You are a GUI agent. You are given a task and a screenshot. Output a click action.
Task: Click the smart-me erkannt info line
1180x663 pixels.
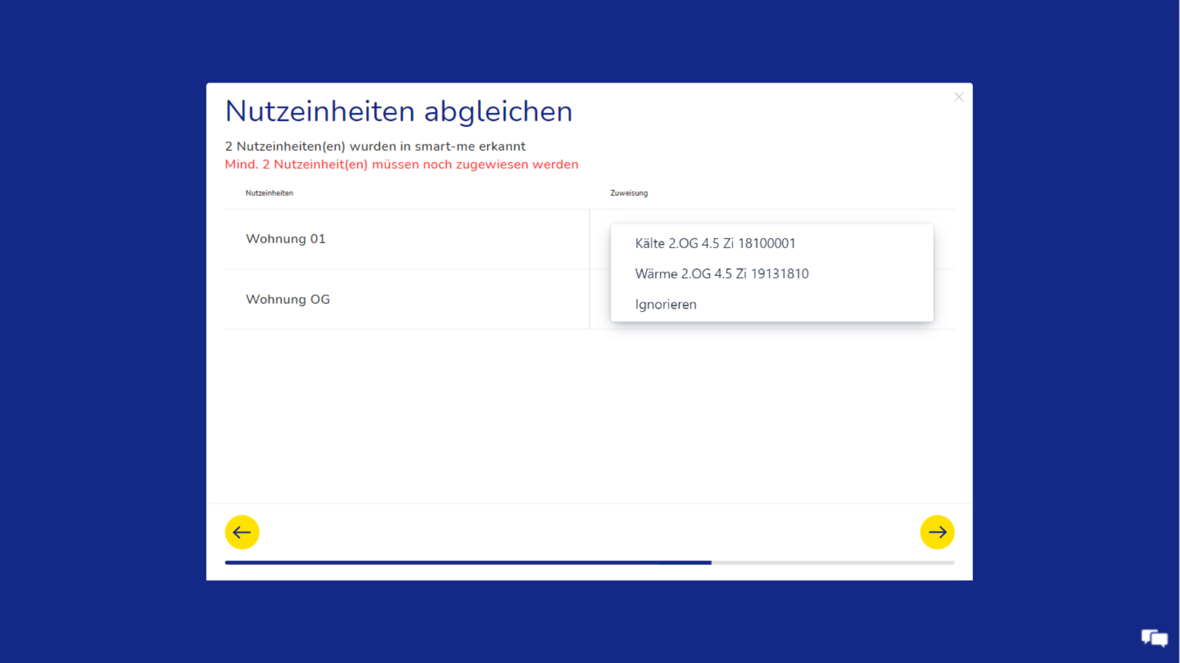(x=375, y=146)
